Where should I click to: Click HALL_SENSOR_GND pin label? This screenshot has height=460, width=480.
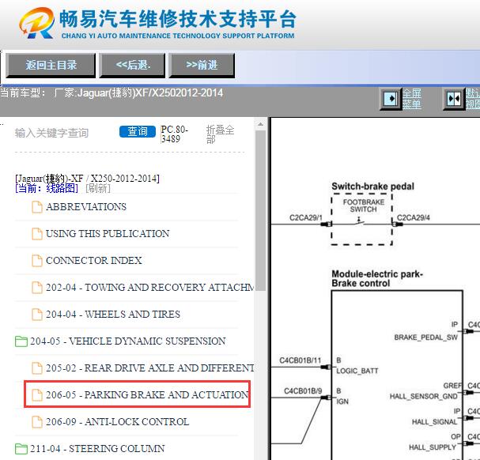pyautogui.click(x=424, y=396)
